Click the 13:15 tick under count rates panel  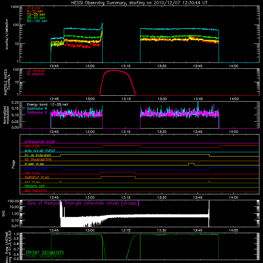tap(126, 66)
